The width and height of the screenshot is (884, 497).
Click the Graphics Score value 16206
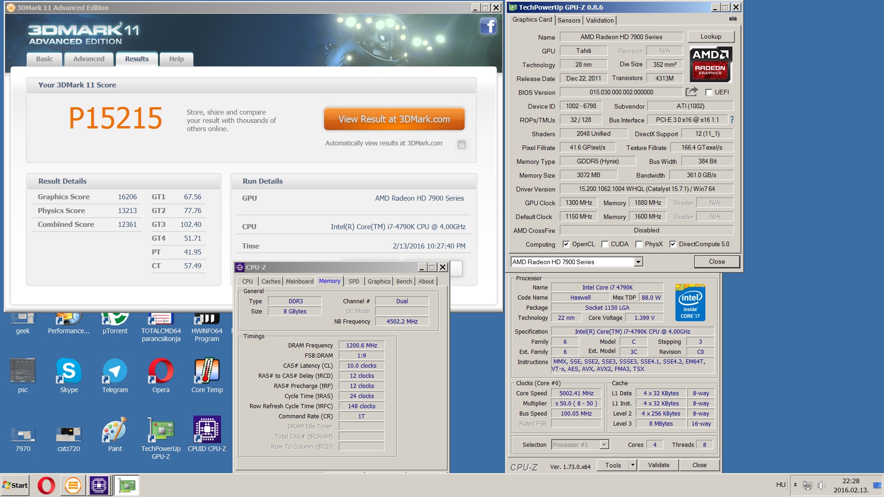coord(128,196)
